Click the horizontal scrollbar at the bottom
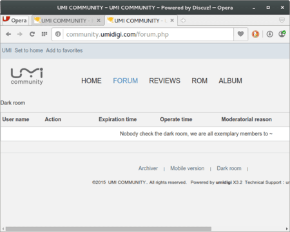 coord(108,229)
